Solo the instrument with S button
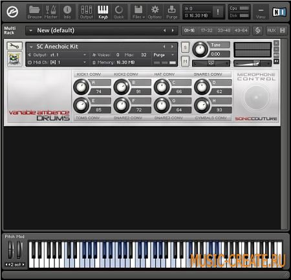This screenshot has width=291, height=280. click(185, 47)
